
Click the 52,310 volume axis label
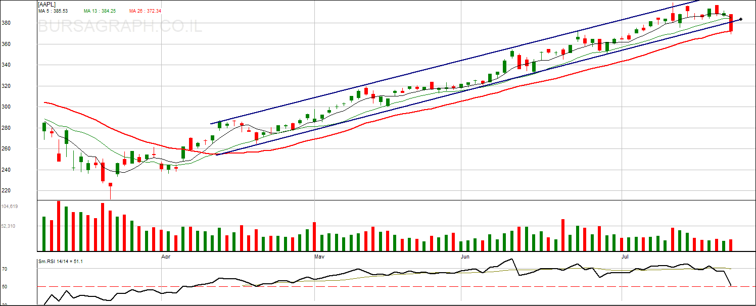[8, 226]
